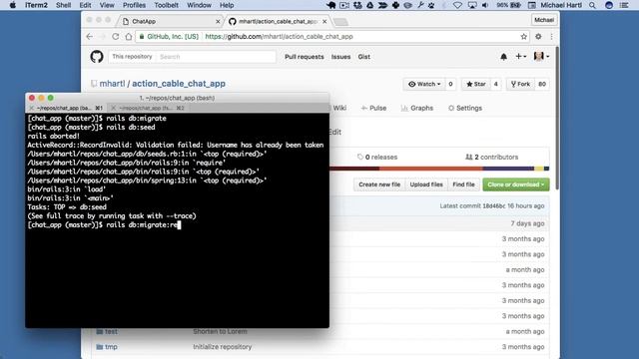
Task: Open the 0 releases link
Action: tap(377, 158)
